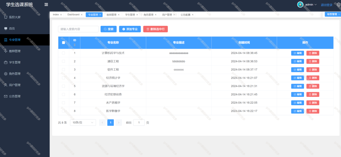Screen dimensions: 341x157
Task: Toggle the sidebar collapse hamburger icon
Action: click(x=46, y=5)
